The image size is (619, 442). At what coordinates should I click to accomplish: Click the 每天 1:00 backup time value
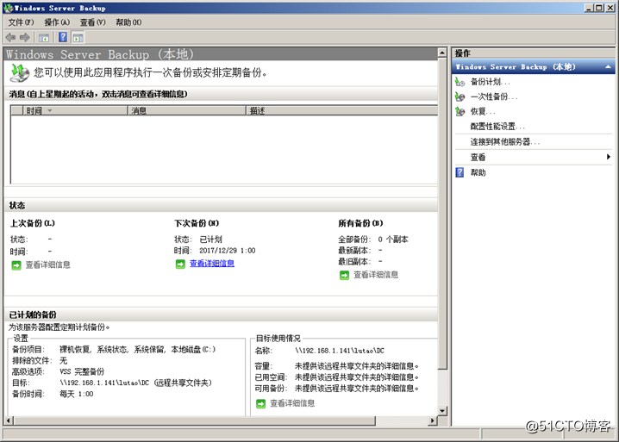click(76, 394)
